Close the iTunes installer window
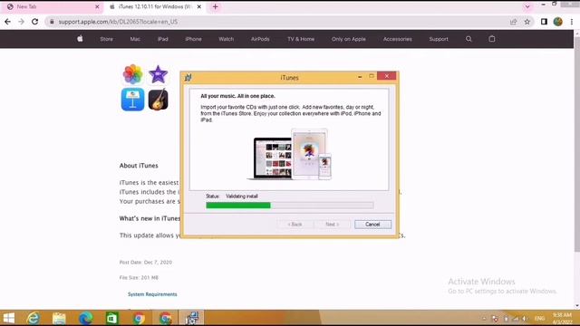The height and width of the screenshot is (326, 580). pos(387,76)
